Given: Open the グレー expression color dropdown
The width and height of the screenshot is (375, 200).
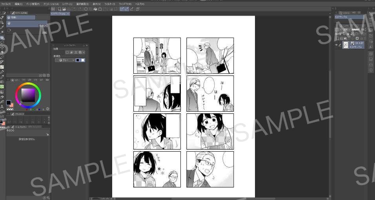Looking at the screenshot, I should click(65, 60).
